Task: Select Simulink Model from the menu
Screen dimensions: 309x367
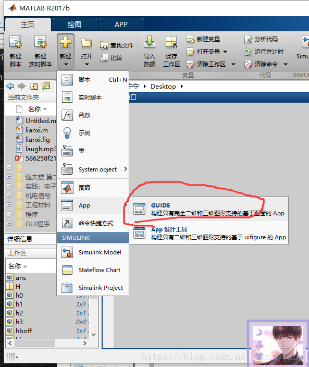Action: click(93, 252)
